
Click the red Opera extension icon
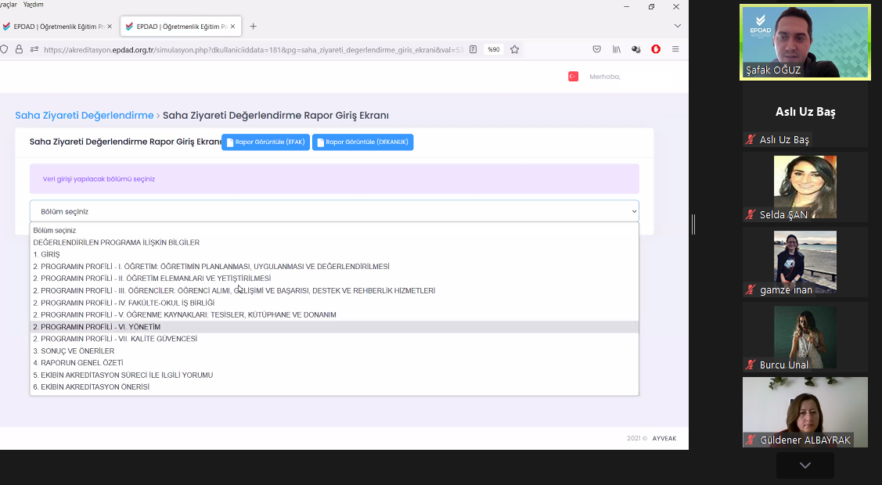(656, 49)
